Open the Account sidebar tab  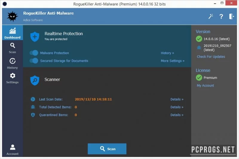click(x=13, y=149)
